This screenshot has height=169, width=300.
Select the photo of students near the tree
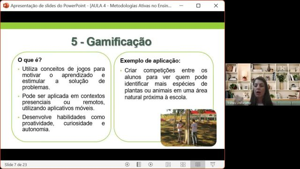[x=188, y=128]
